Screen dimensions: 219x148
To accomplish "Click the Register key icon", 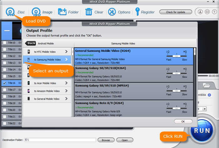I will click(137, 12).
